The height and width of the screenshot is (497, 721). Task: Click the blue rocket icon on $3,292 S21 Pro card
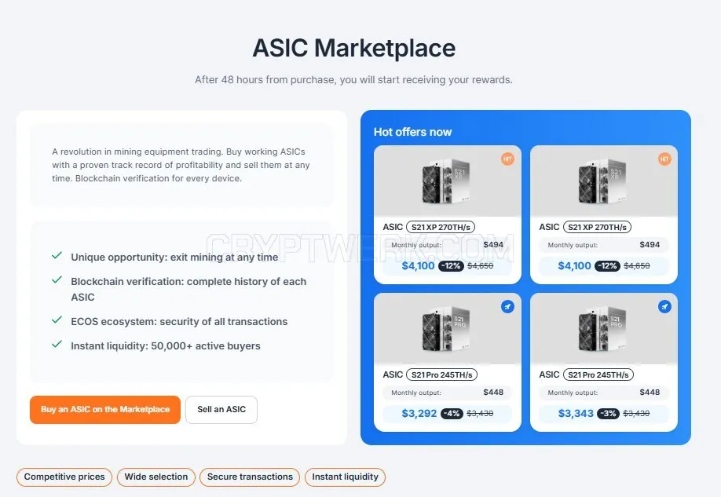click(507, 307)
